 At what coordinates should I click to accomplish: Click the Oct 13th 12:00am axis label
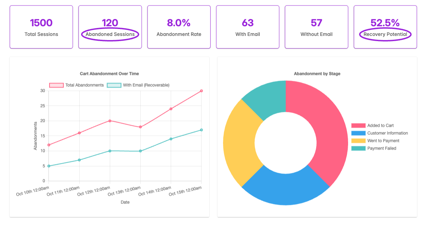124,191
